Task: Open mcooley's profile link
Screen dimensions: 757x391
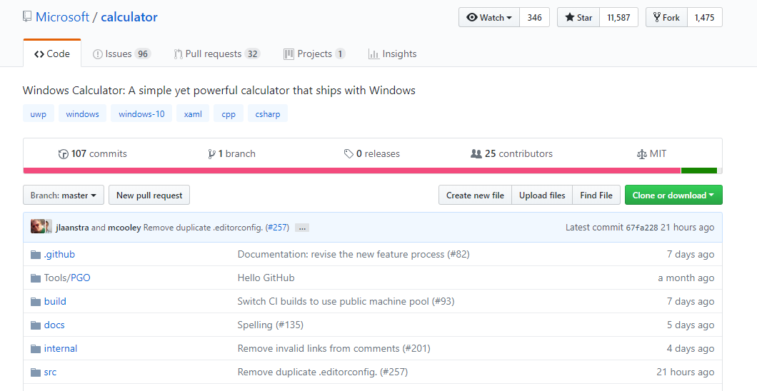Action: [124, 228]
